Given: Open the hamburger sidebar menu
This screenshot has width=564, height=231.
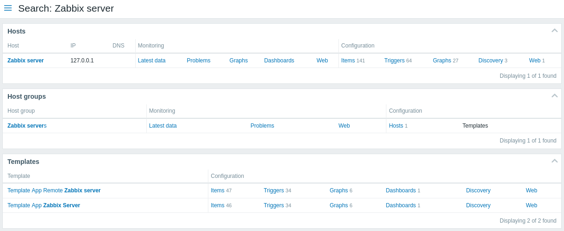Looking at the screenshot, I should click(x=8, y=8).
